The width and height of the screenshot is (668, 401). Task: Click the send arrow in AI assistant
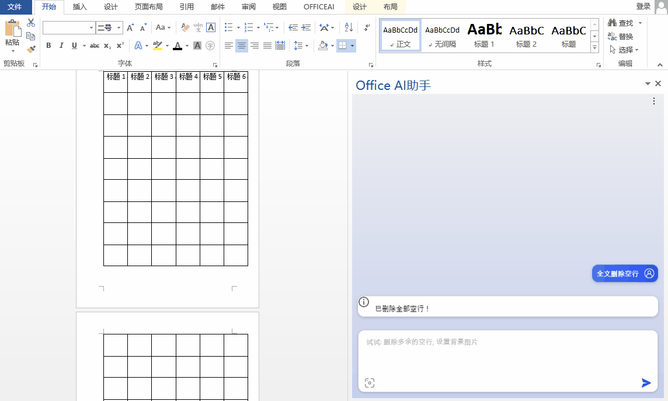(646, 383)
